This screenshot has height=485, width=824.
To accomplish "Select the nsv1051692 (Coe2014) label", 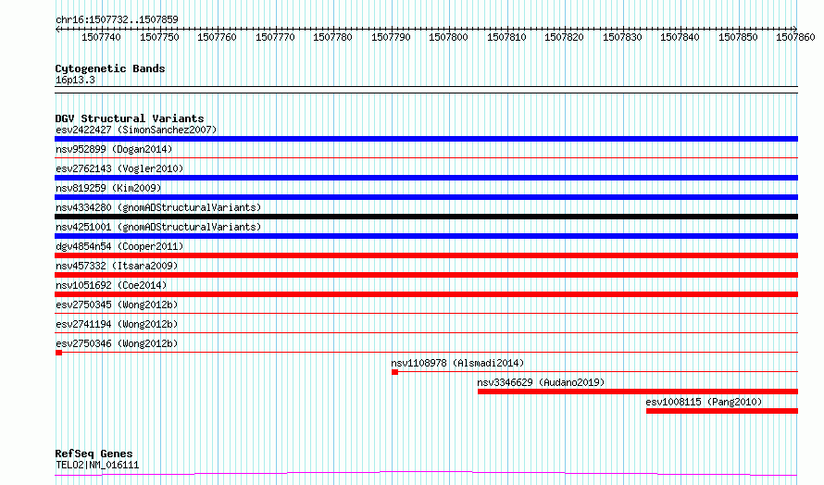I will [111, 285].
